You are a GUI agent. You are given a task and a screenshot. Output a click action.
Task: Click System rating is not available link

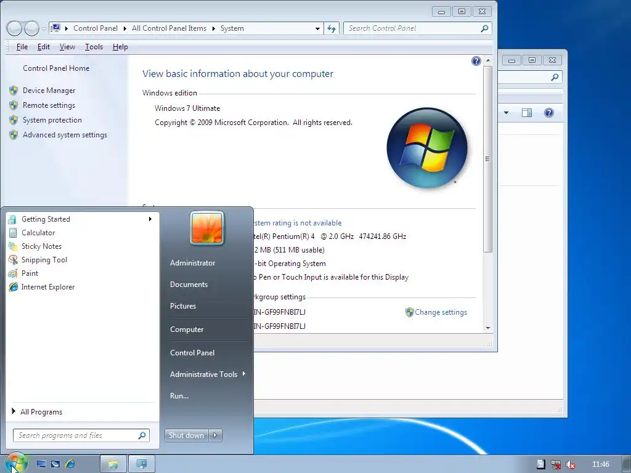coord(298,223)
